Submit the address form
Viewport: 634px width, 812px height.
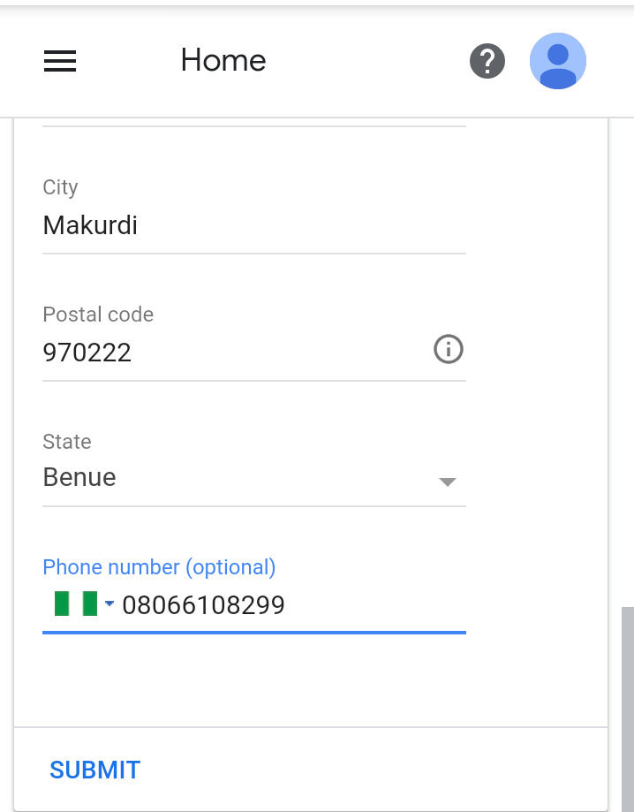coord(95,770)
